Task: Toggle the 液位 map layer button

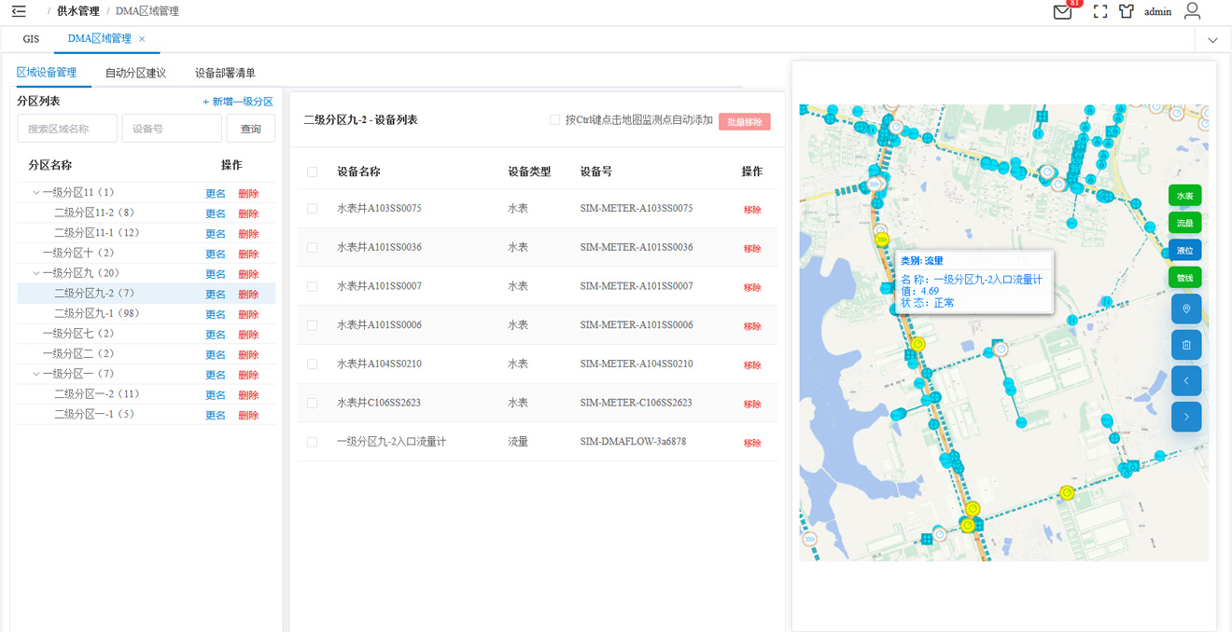Action: pos(1184,250)
